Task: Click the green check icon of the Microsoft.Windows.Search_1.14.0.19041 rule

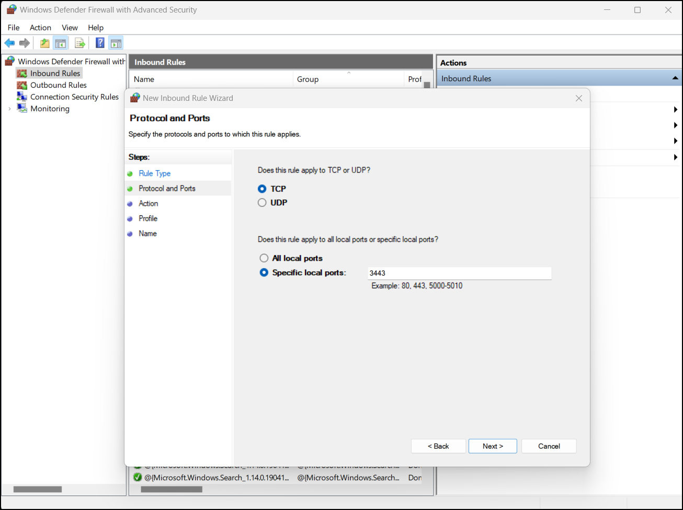Action: pyautogui.click(x=138, y=477)
